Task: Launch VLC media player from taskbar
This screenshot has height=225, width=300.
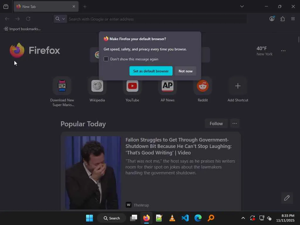Action: 172,218
